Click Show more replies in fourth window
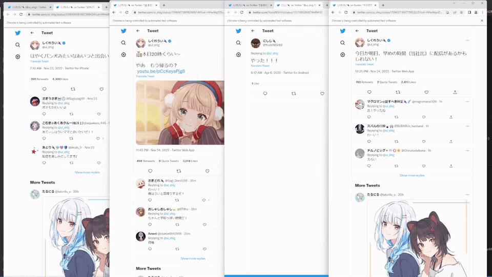This screenshot has height=277, width=492. [x=412, y=175]
